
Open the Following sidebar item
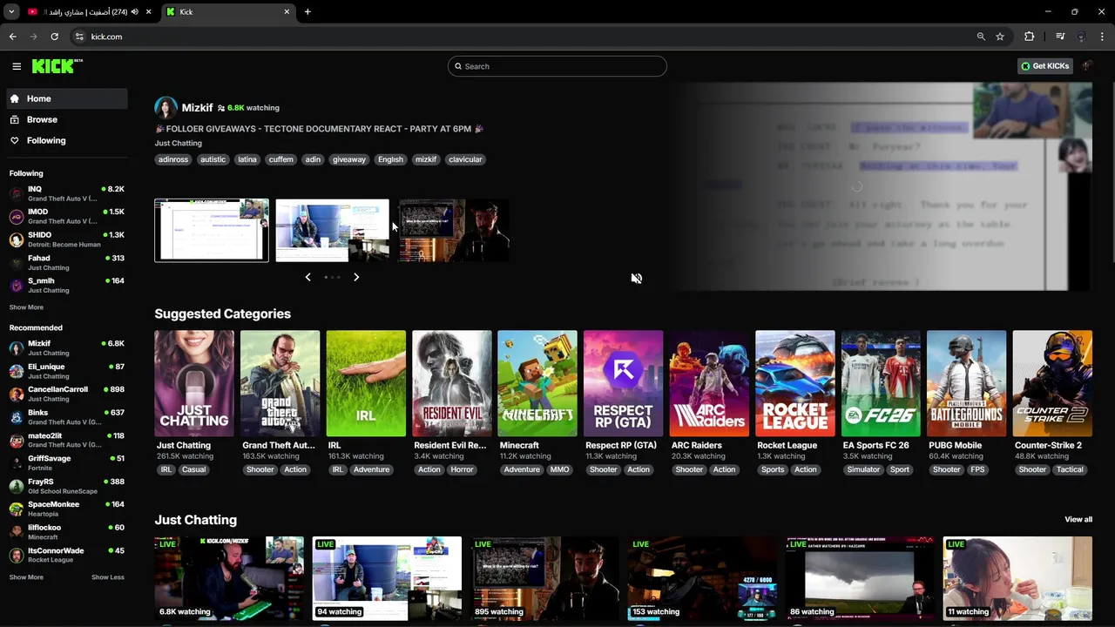pos(67,140)
